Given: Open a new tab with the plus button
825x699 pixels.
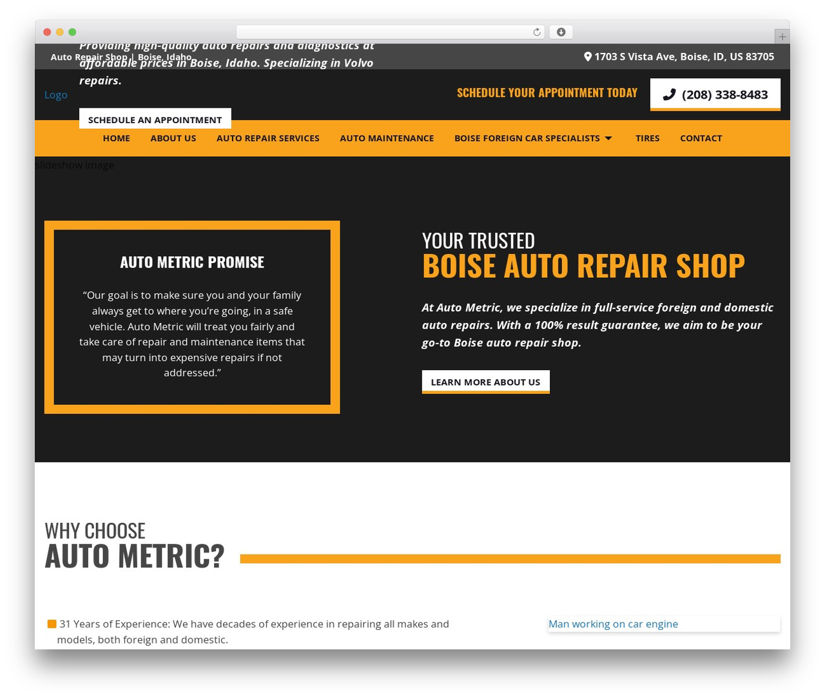Looking at the screenshot, I should tap(782, 37).
